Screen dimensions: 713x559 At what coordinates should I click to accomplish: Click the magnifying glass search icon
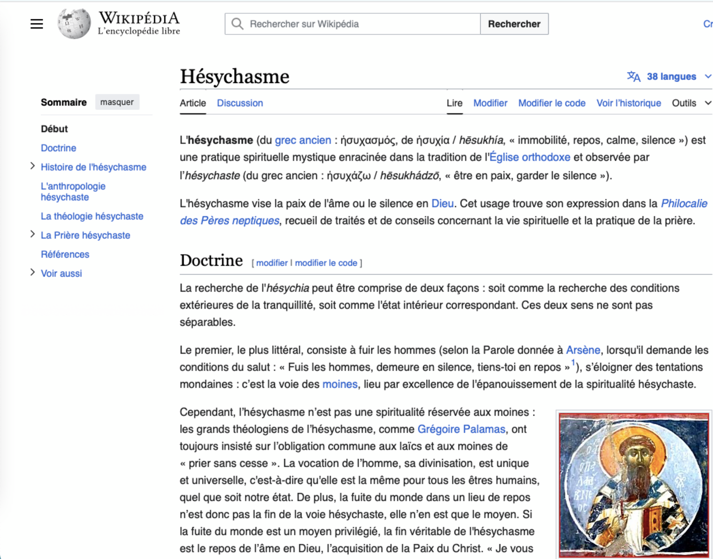coord(237,24)
